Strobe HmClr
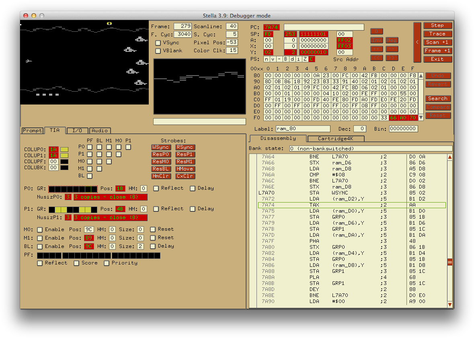 point(161,176)
